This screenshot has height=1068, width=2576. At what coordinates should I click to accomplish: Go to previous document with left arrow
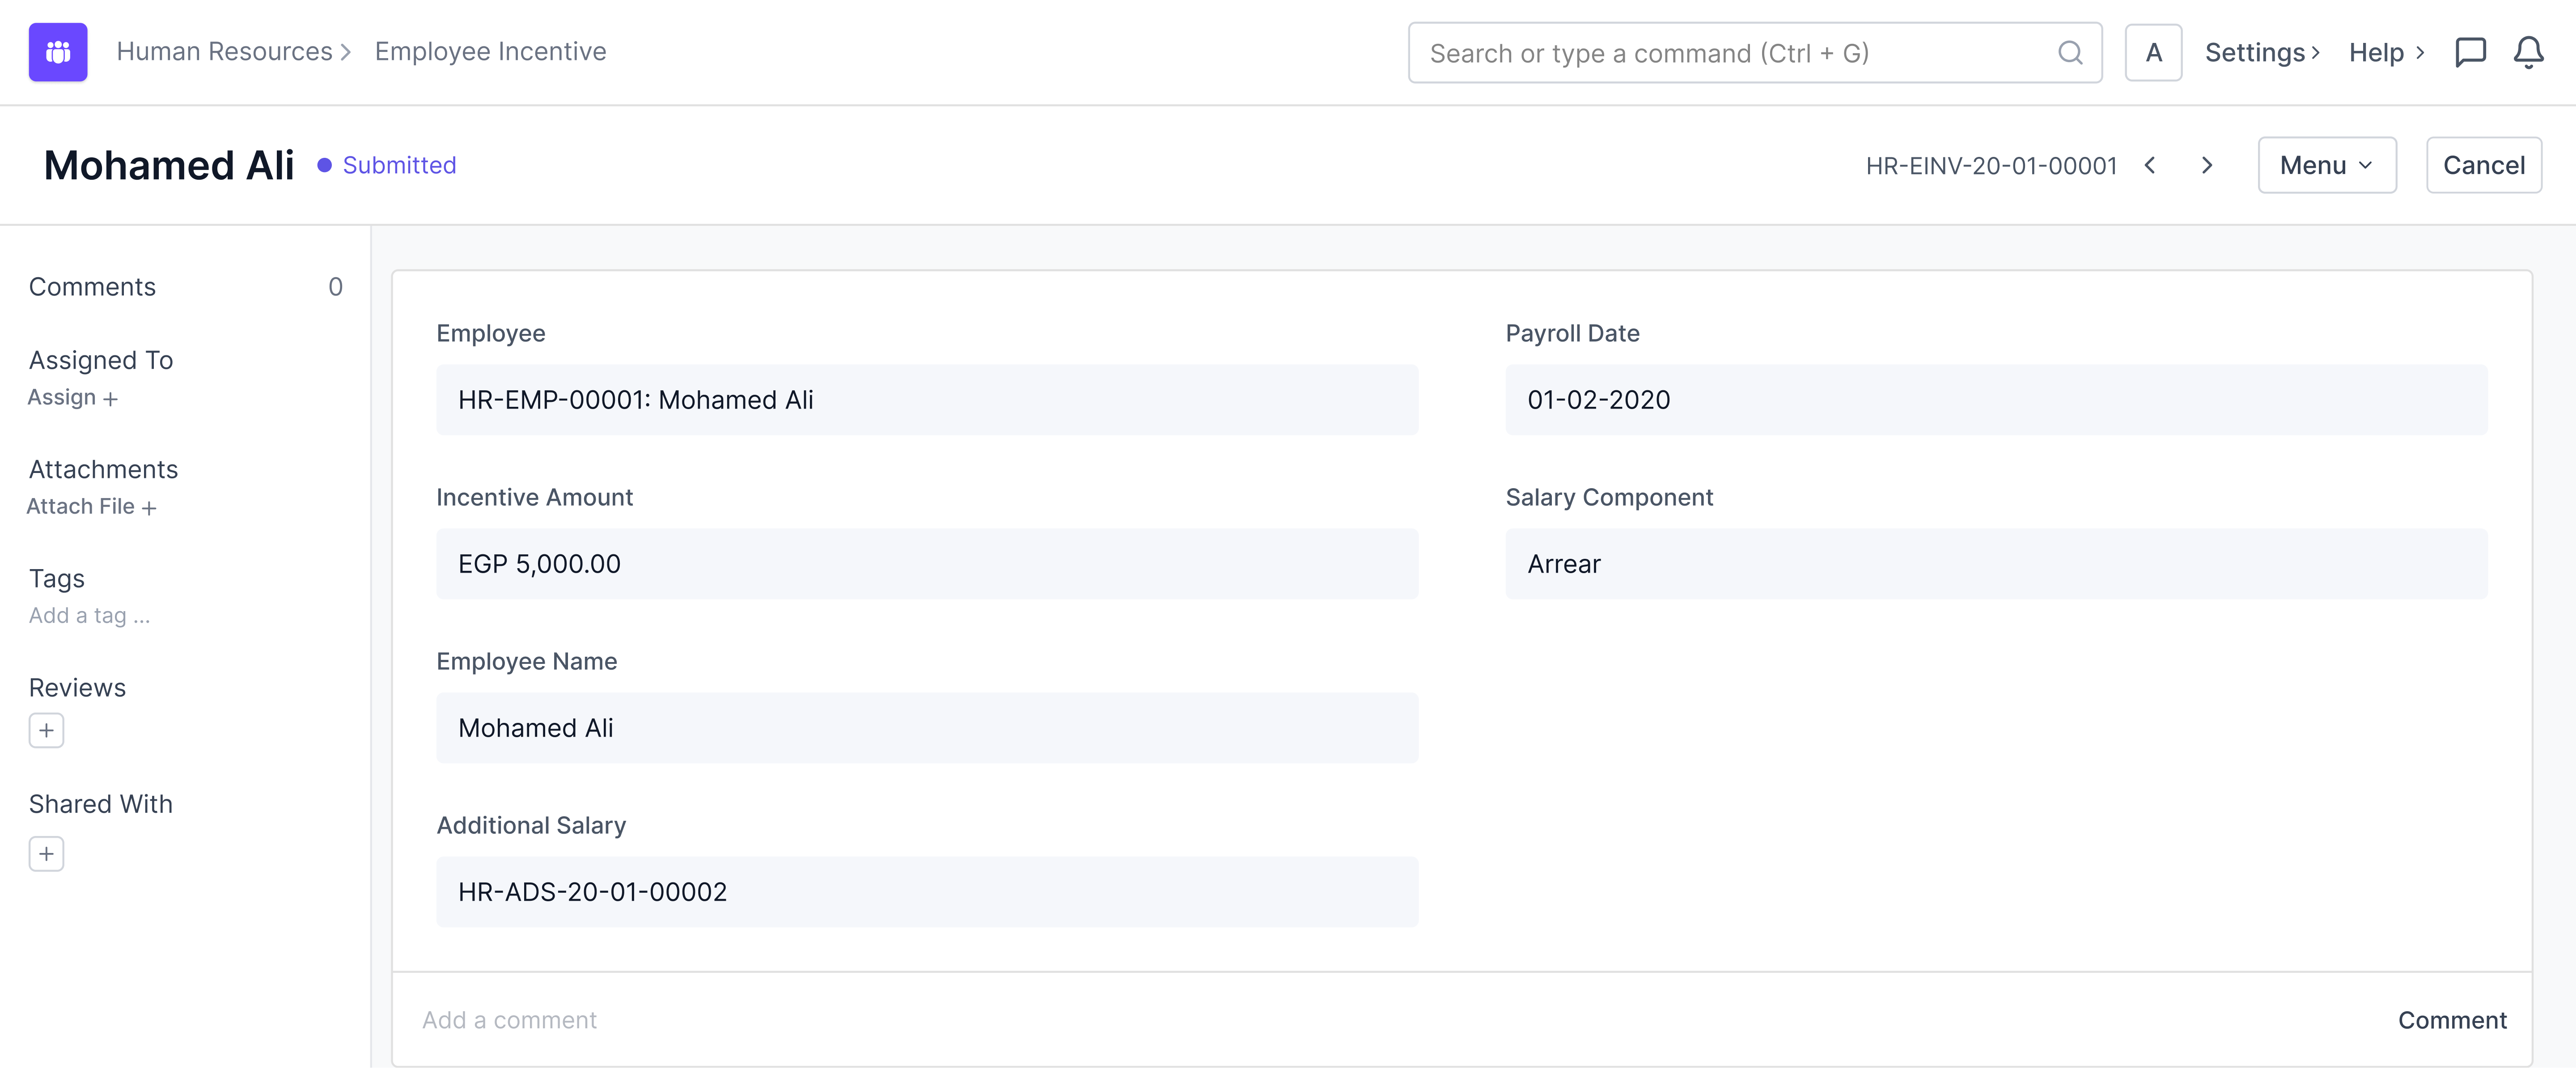2150,165
